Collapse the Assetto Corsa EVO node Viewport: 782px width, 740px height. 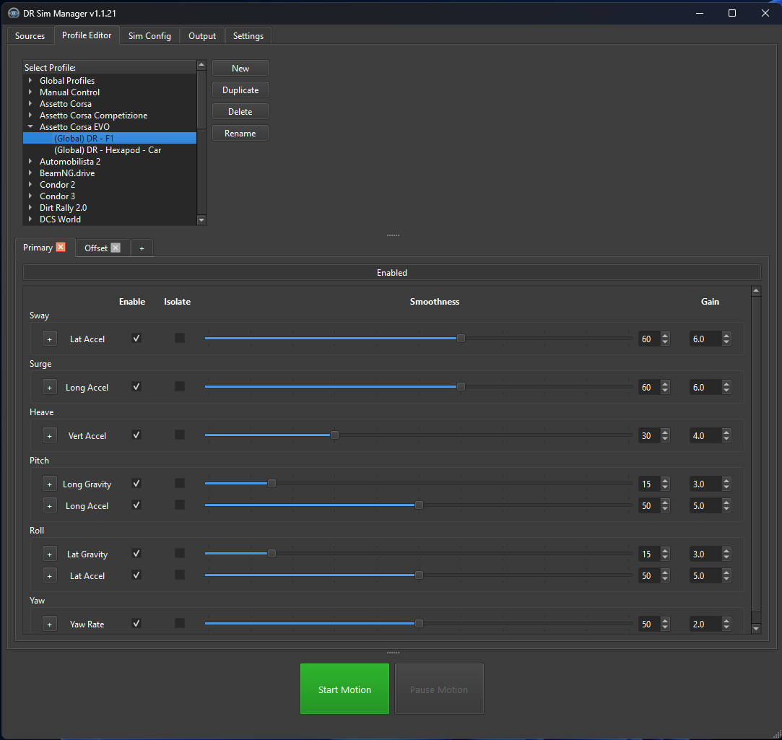pos(30,126)
